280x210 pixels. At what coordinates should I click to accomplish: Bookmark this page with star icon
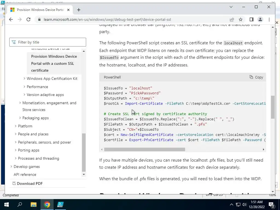241,19
